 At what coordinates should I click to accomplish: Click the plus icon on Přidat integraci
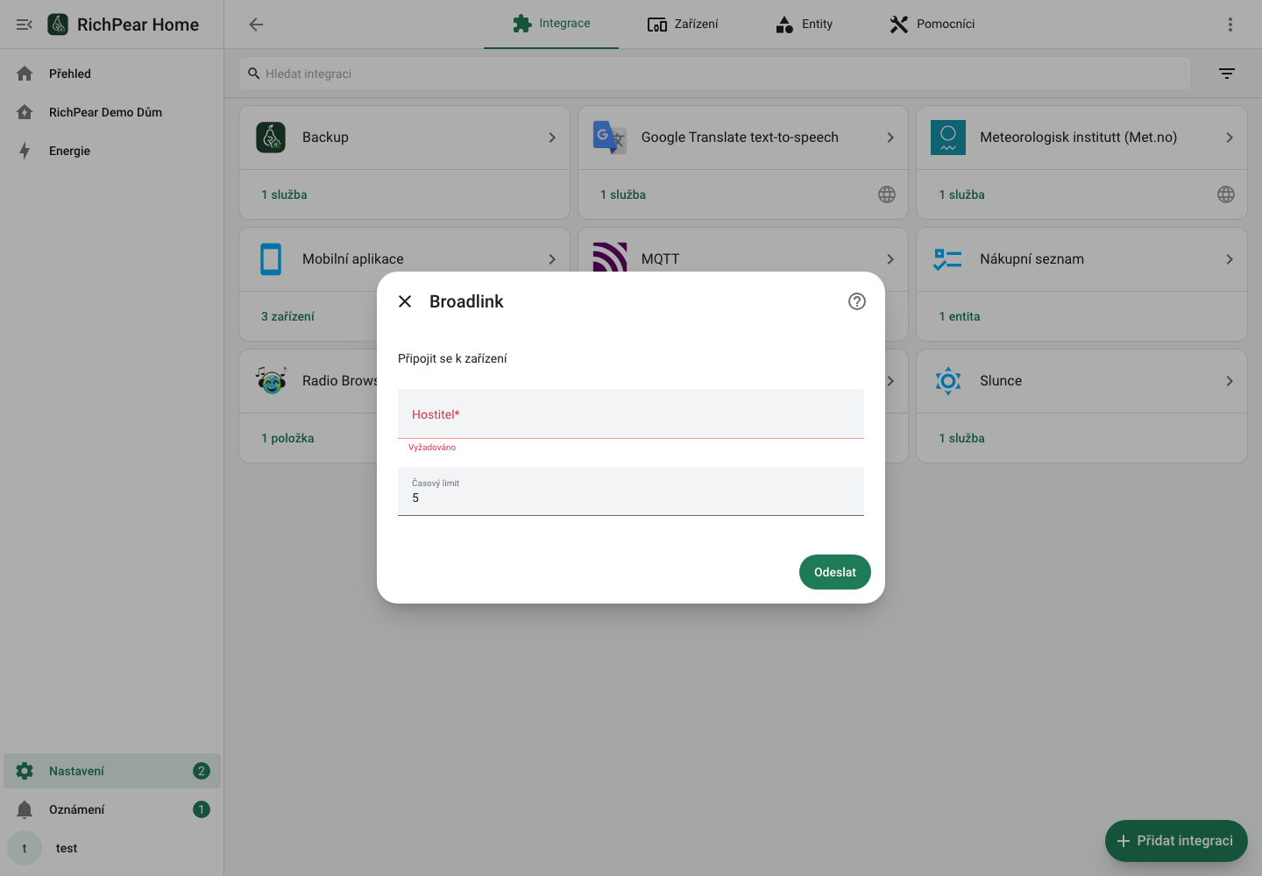point(1124,841)
